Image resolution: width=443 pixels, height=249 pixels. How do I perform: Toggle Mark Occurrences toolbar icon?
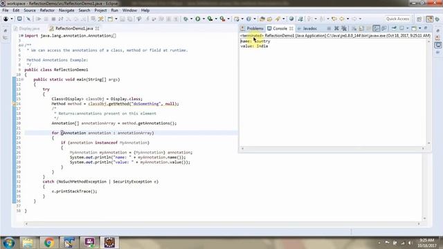click(300, 19)
